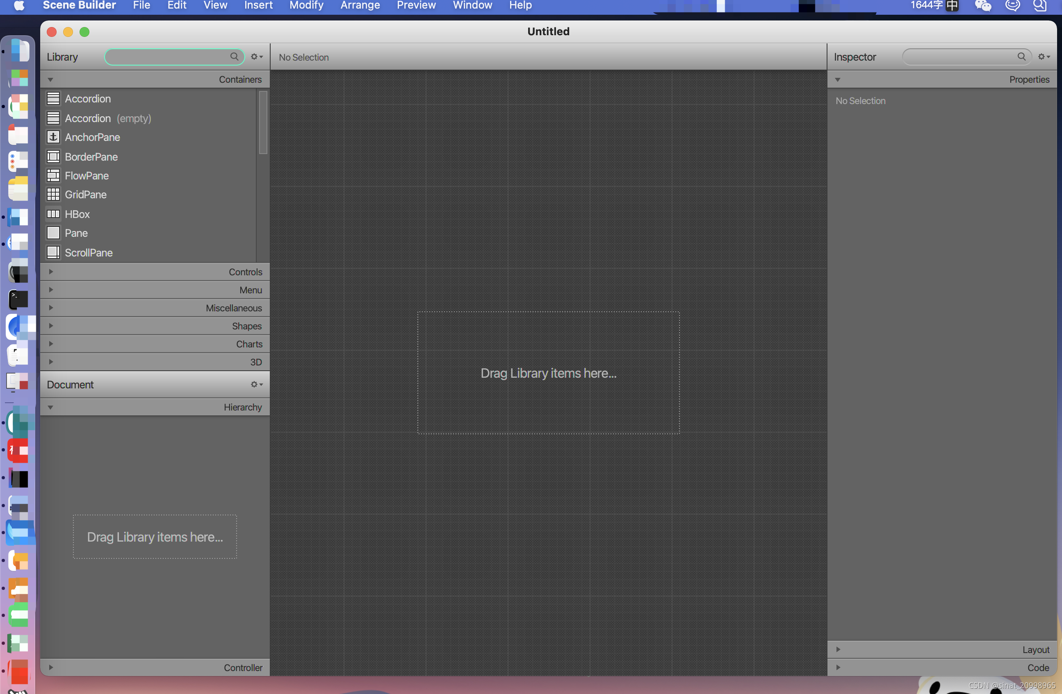Screen dimensions: 1062x694
Task: Click the HBox container icon
Action: click(x=53, y=214)
